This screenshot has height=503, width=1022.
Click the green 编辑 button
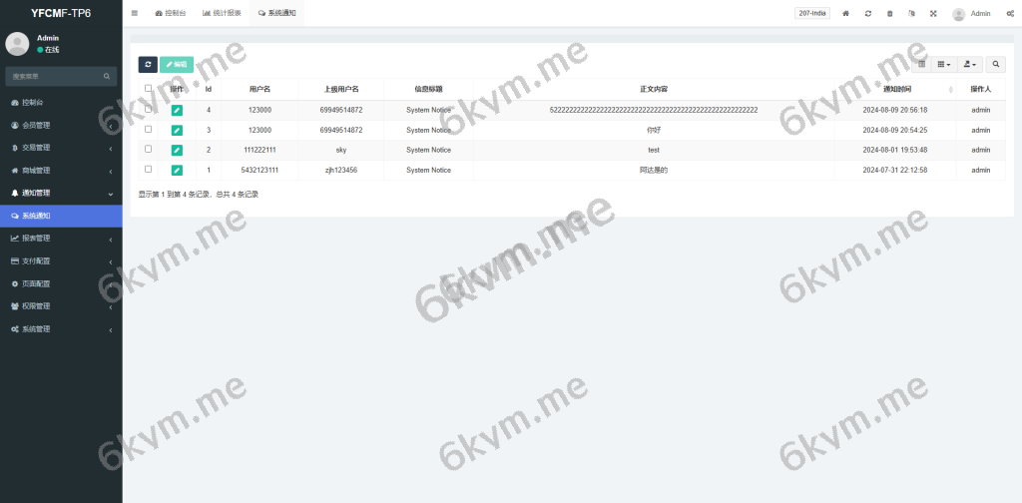(x=177, y=64)
